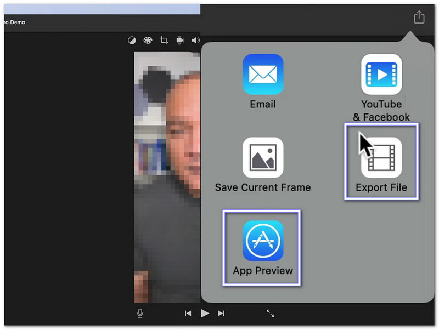Open the Share menu icon

pos(419,18)
